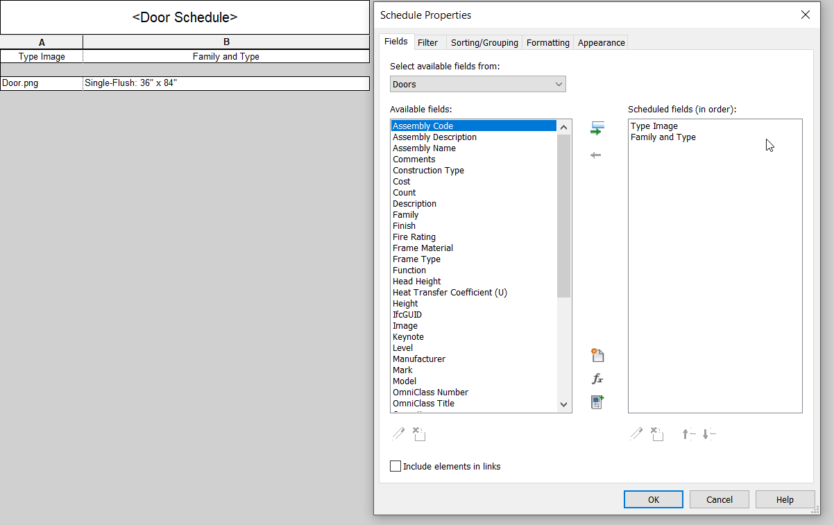The image size is (834, 525).
Task: Click the Combine parameters icon
Action: click(x=597, y=402)
